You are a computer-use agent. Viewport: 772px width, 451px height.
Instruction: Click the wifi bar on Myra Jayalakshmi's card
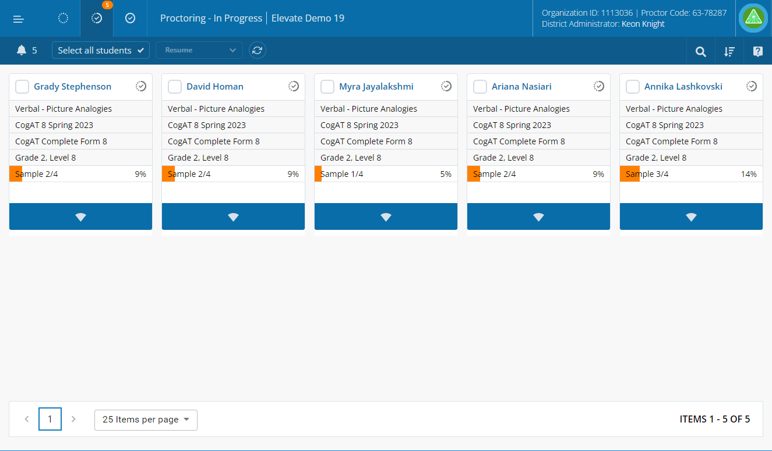tap(386, 216)
